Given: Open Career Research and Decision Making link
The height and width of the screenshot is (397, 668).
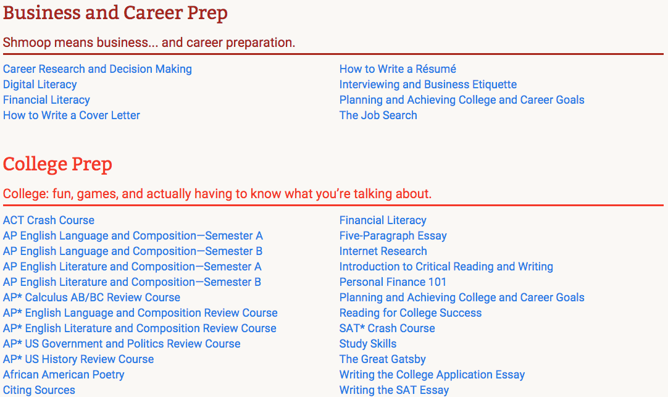Looking at the screenshot, I should click(97, 69).
